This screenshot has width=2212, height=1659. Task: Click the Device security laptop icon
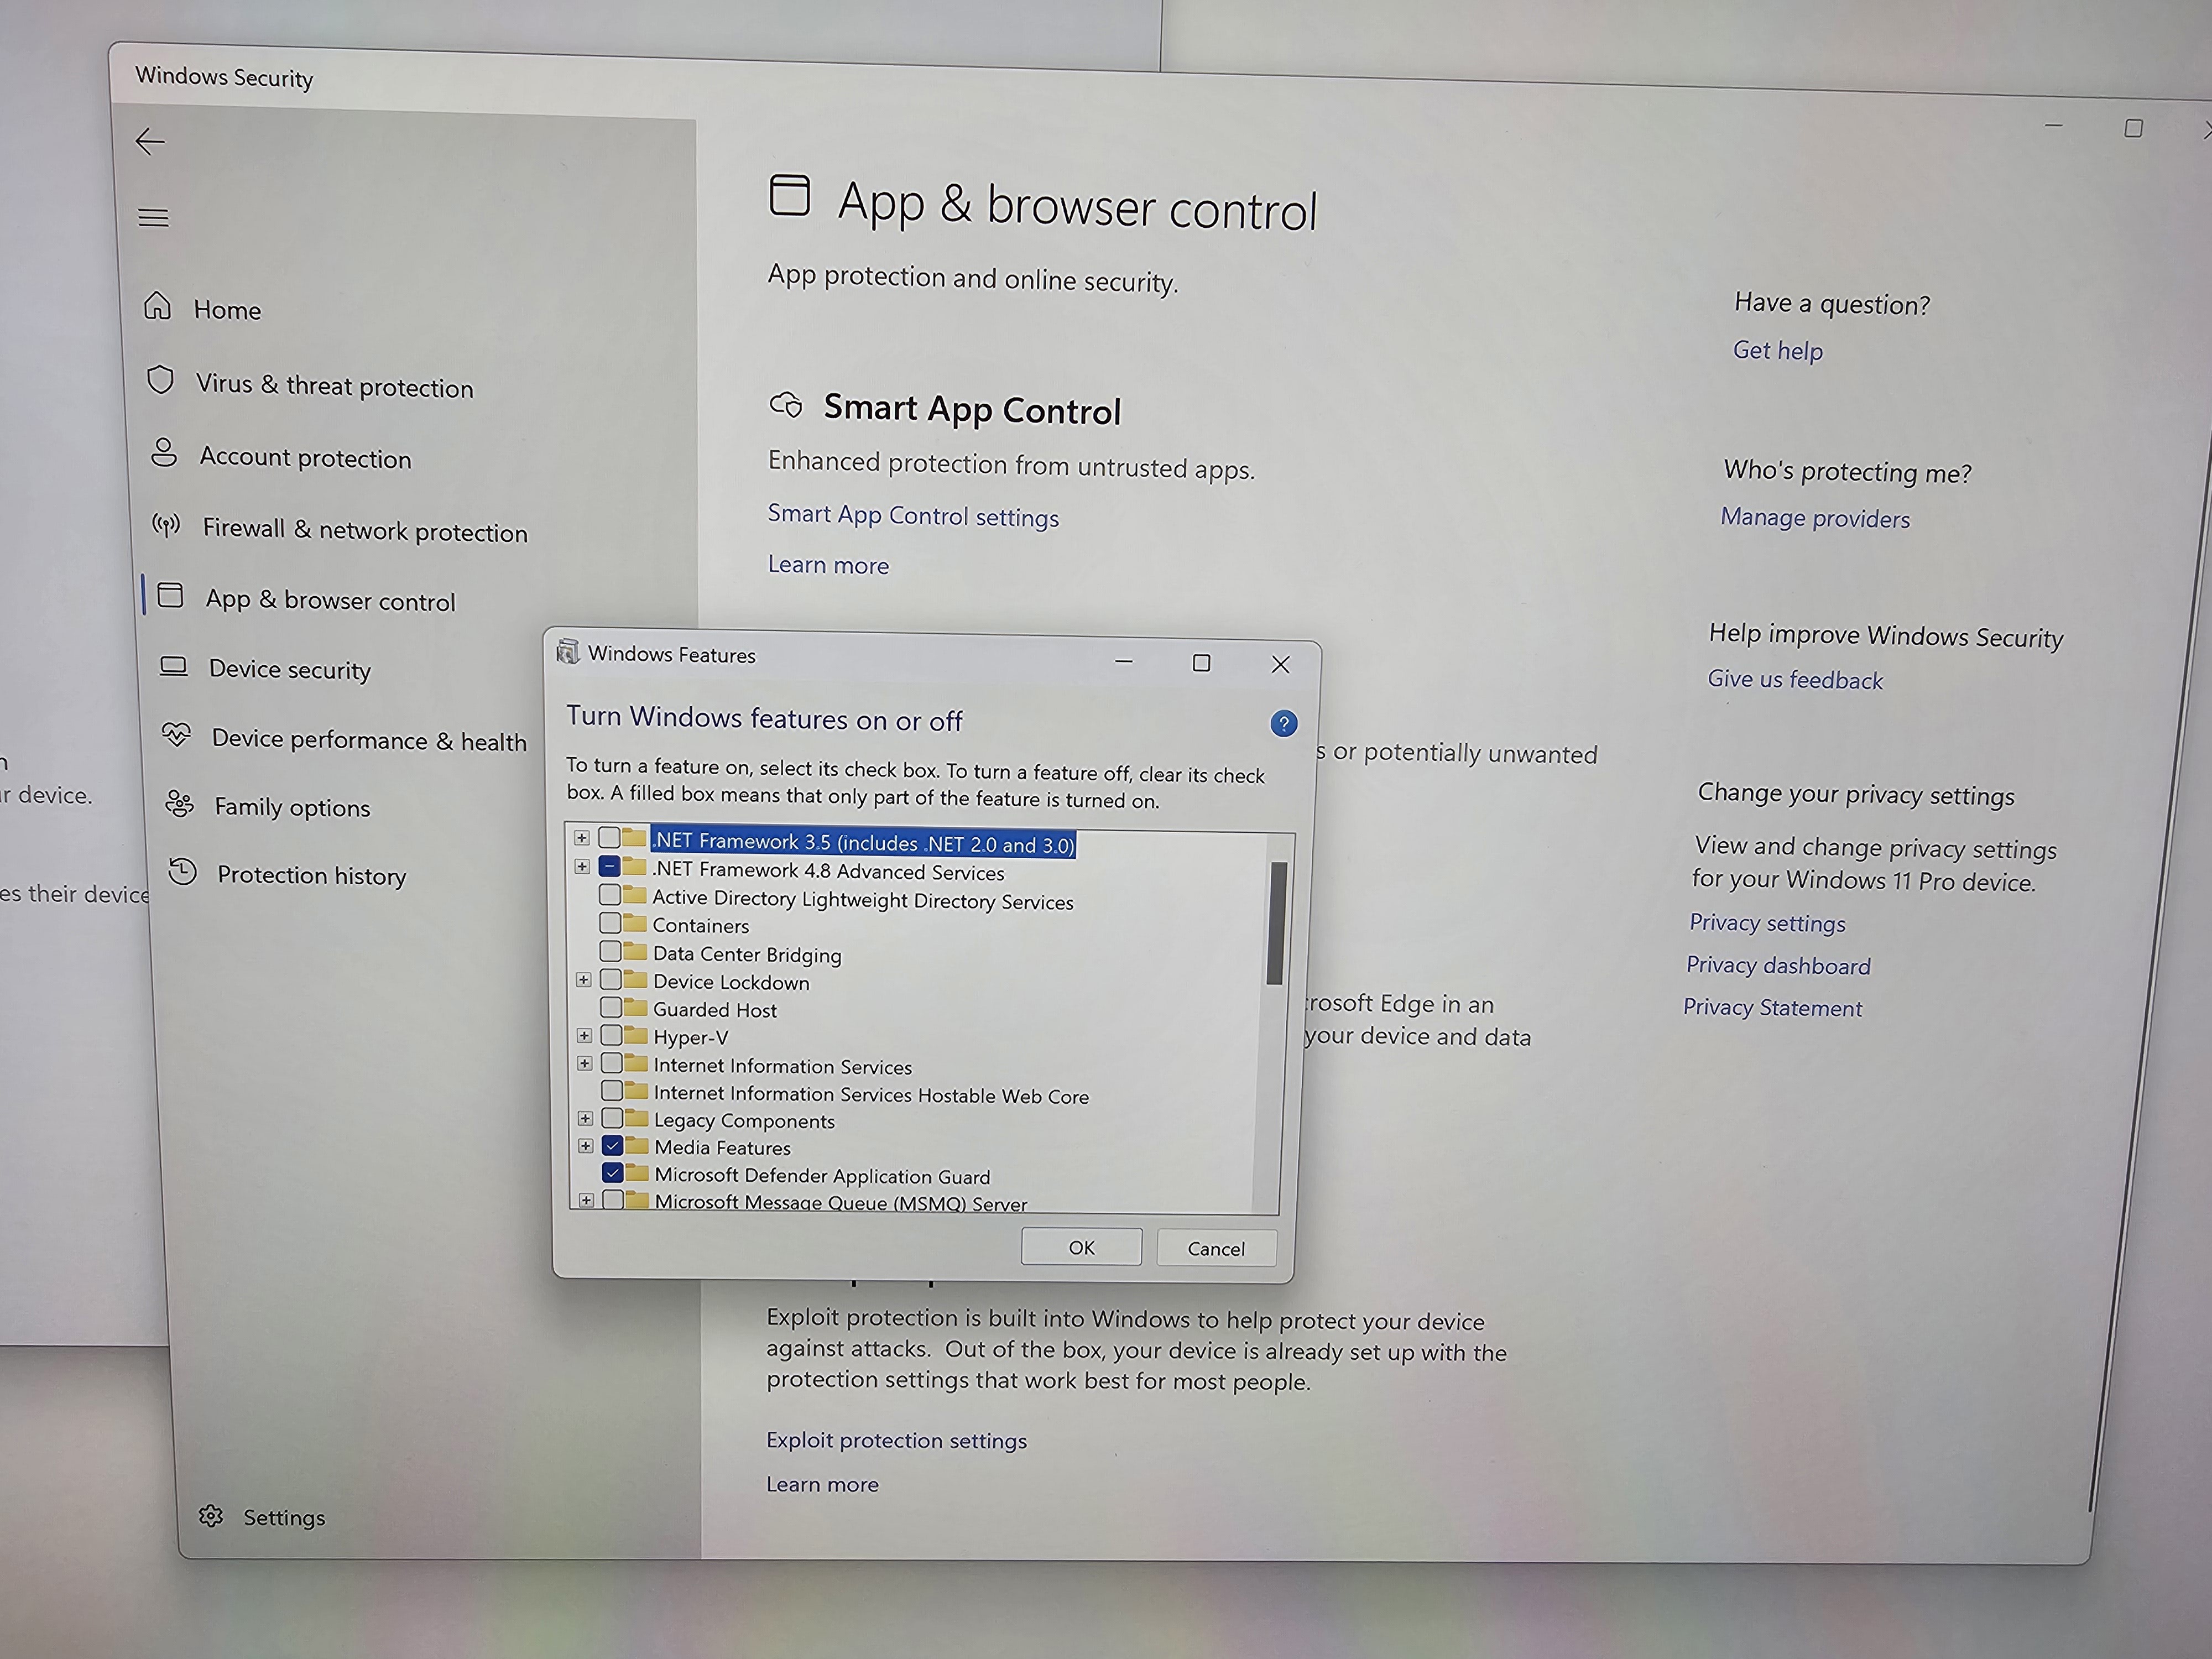point(174,666)
